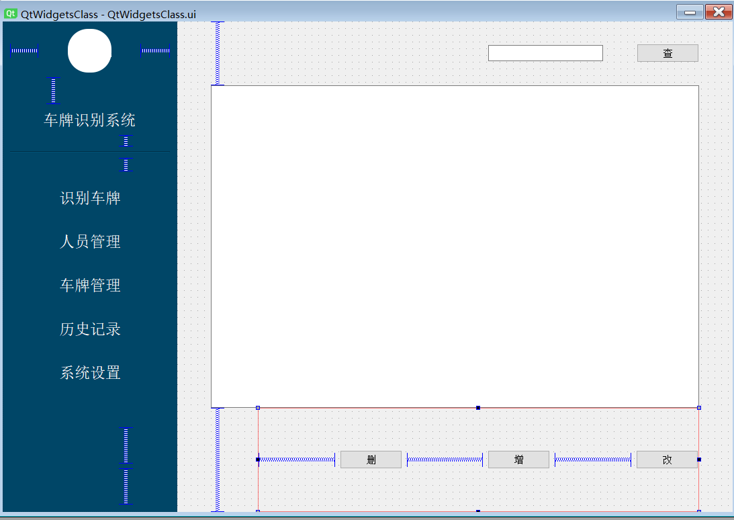This screenshot has width=734, height=520.
Task: Click the 删 delete button
Action: click(x=371, y=460)
